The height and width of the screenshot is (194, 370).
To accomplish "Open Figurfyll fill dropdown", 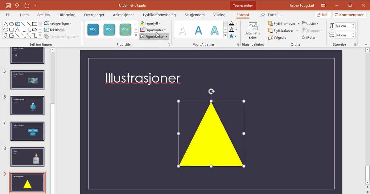I will tap(150, 23).
